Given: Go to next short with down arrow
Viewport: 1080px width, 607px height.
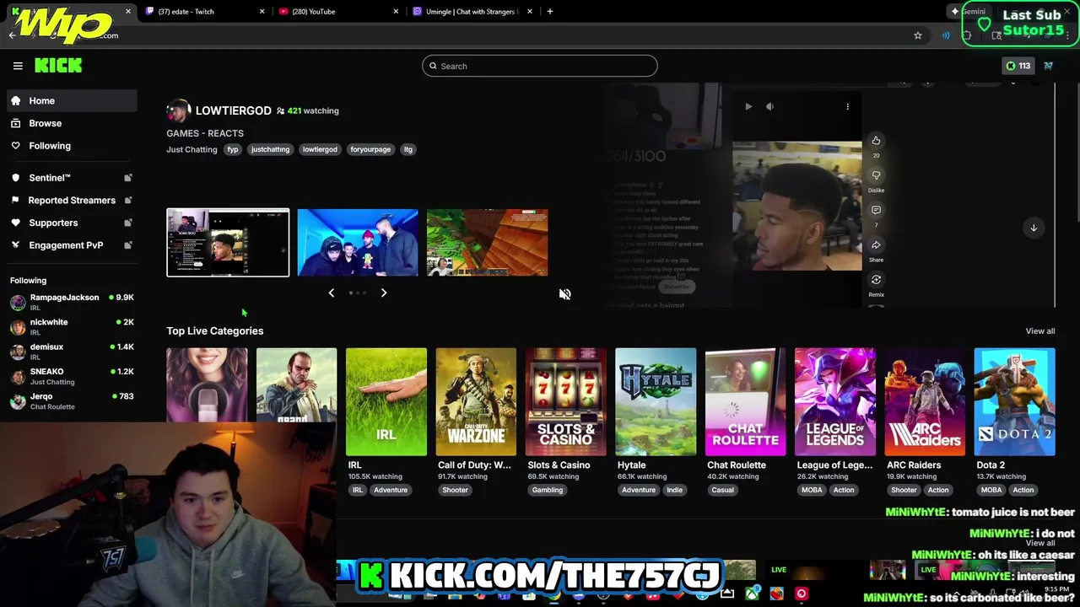Looking at the screenshot, I should (1034, 228).
